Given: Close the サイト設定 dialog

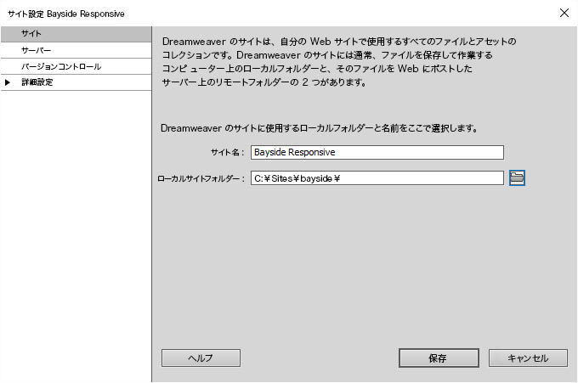Looking at the screenshot, I should [564, 13].
